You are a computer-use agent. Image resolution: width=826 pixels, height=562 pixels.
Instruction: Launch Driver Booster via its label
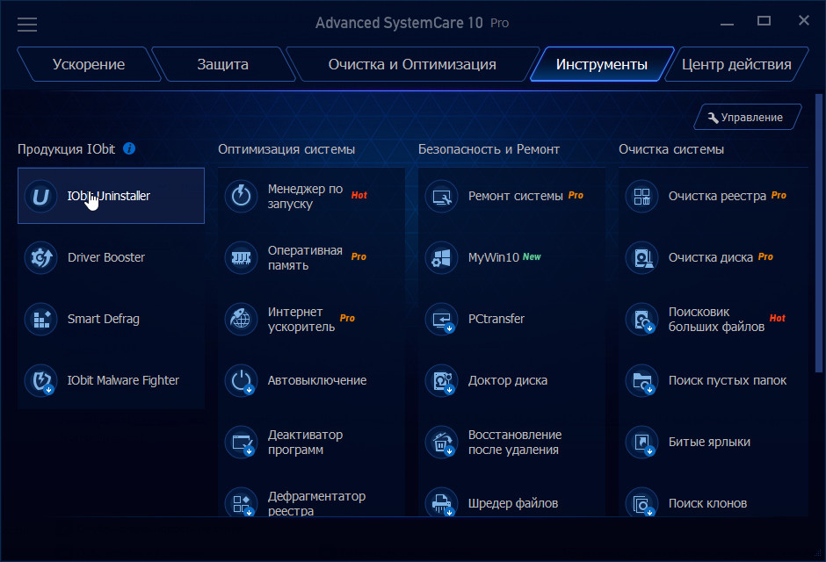(x=105, y=257)
